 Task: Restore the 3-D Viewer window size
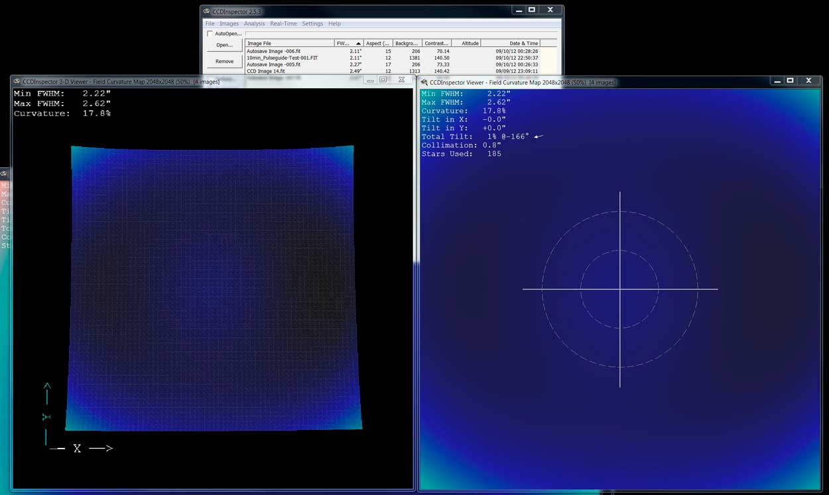[x=383, y=80]
